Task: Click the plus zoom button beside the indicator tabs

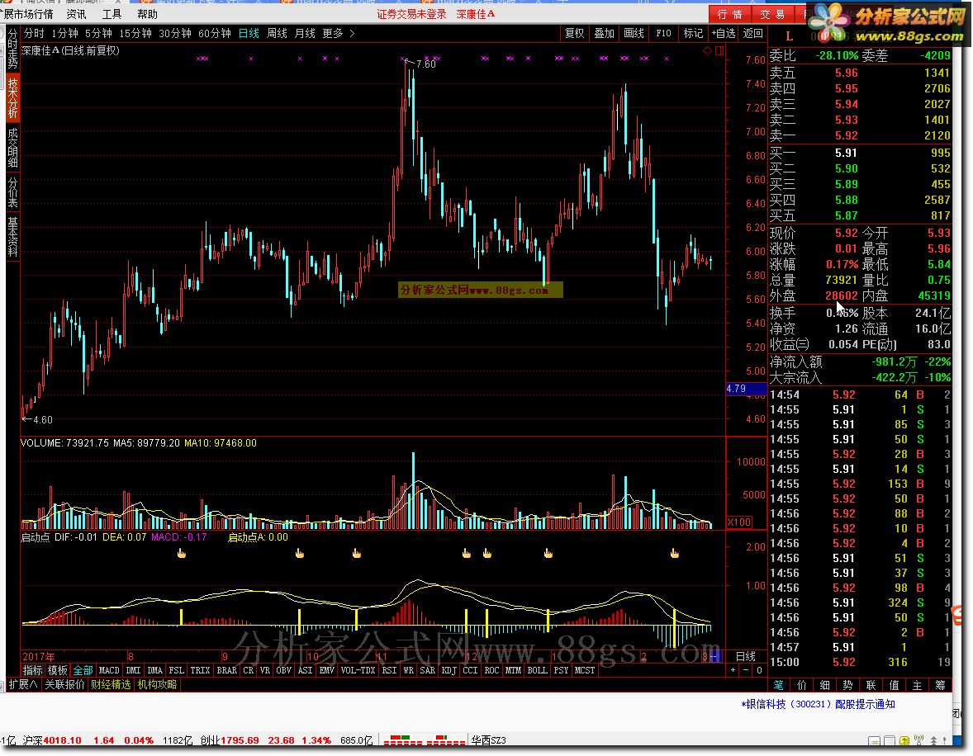Action: pyautogui.click(x=733, y=670)
